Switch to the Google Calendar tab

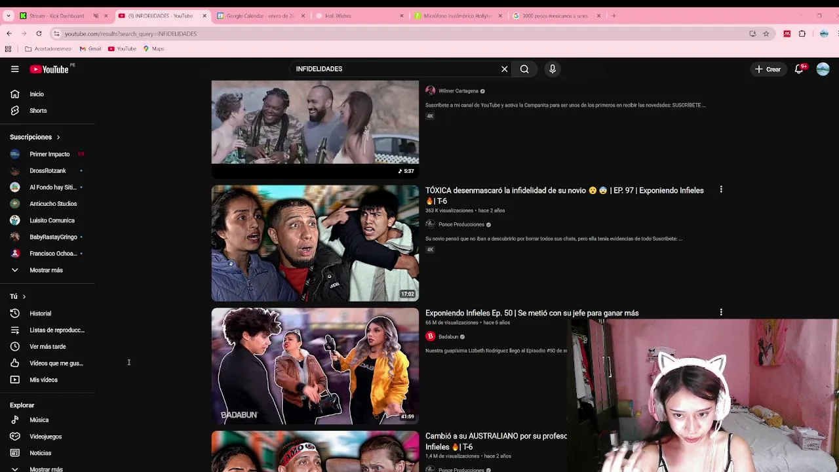(x=261, y=16)
